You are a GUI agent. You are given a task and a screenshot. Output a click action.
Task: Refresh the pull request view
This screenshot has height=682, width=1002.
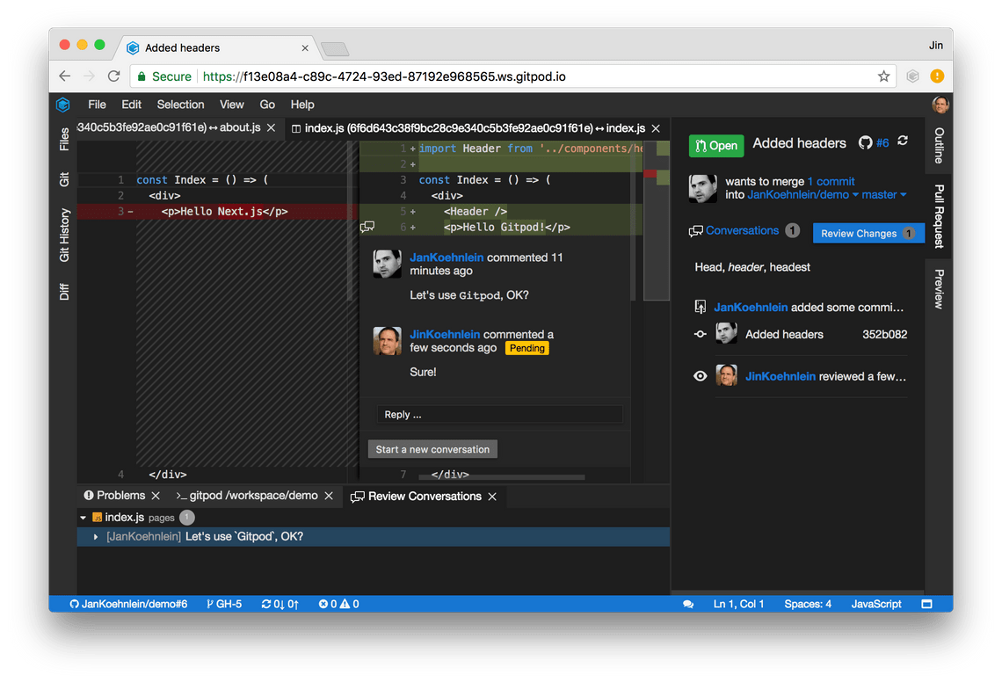click(903, 141)
